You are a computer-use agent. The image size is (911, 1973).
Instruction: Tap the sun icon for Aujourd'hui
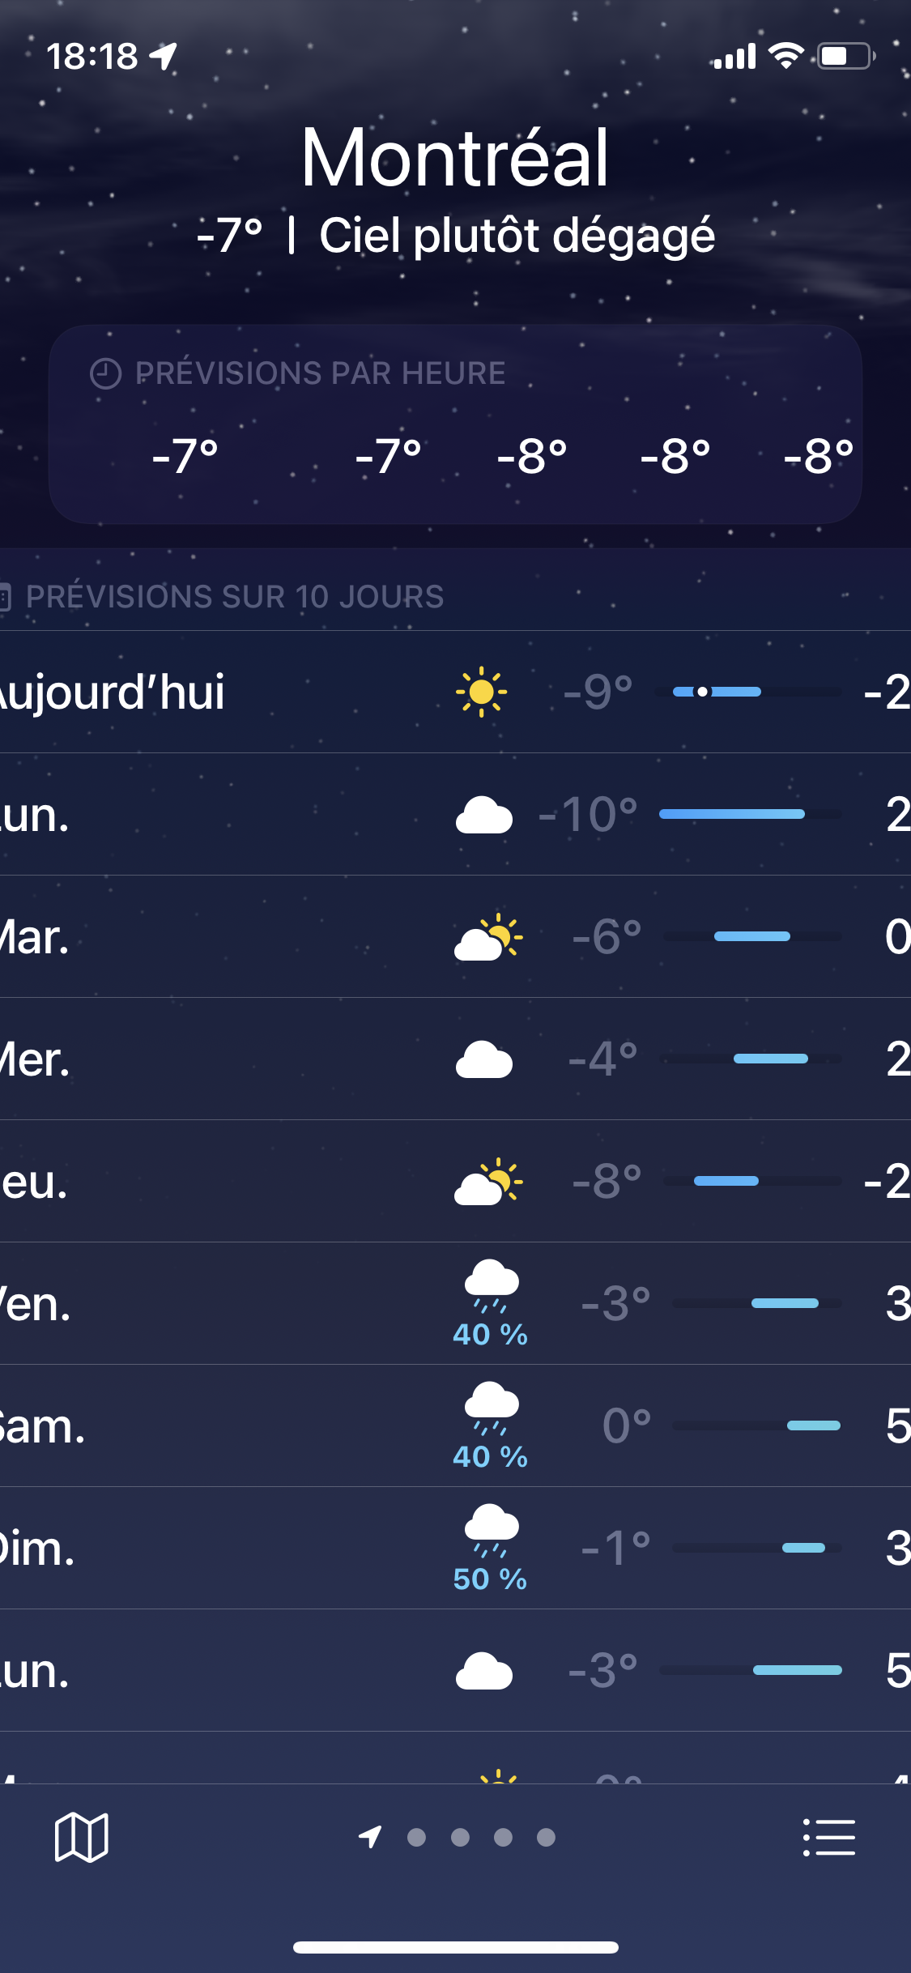[x=481, y=692]
